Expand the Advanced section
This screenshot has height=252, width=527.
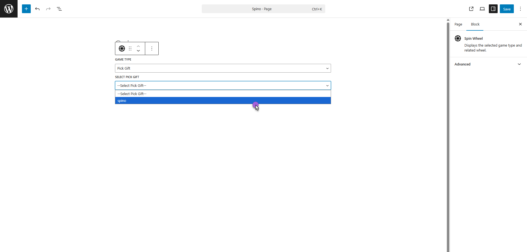coord(488,64)
